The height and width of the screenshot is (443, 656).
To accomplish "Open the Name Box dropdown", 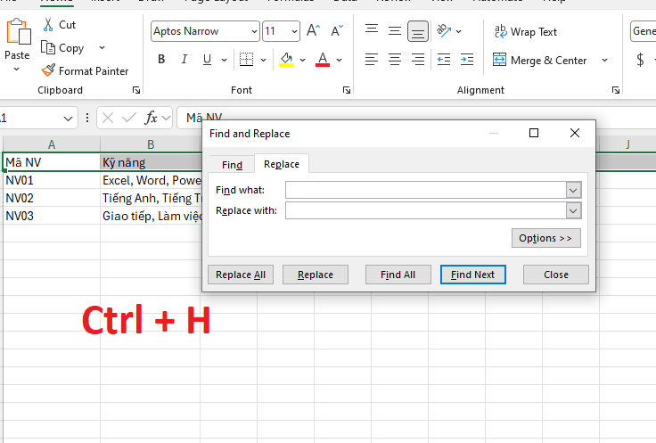I will coord(68,119).
